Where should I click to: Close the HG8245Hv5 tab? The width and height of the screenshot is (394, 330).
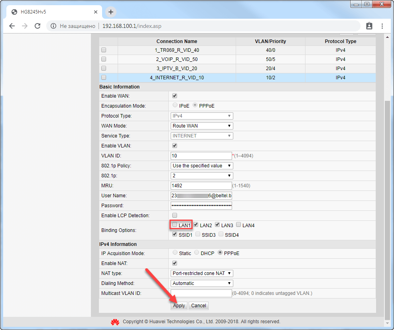click(95, 12)
